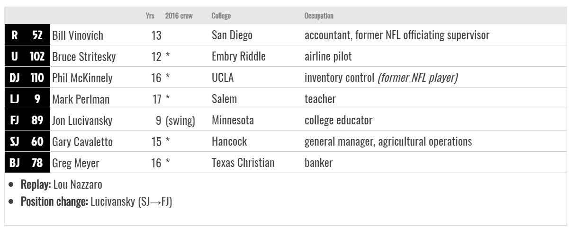Click the (swing) label for Lucivansky
The image size is (576, 235).
(x=180, y=121)
